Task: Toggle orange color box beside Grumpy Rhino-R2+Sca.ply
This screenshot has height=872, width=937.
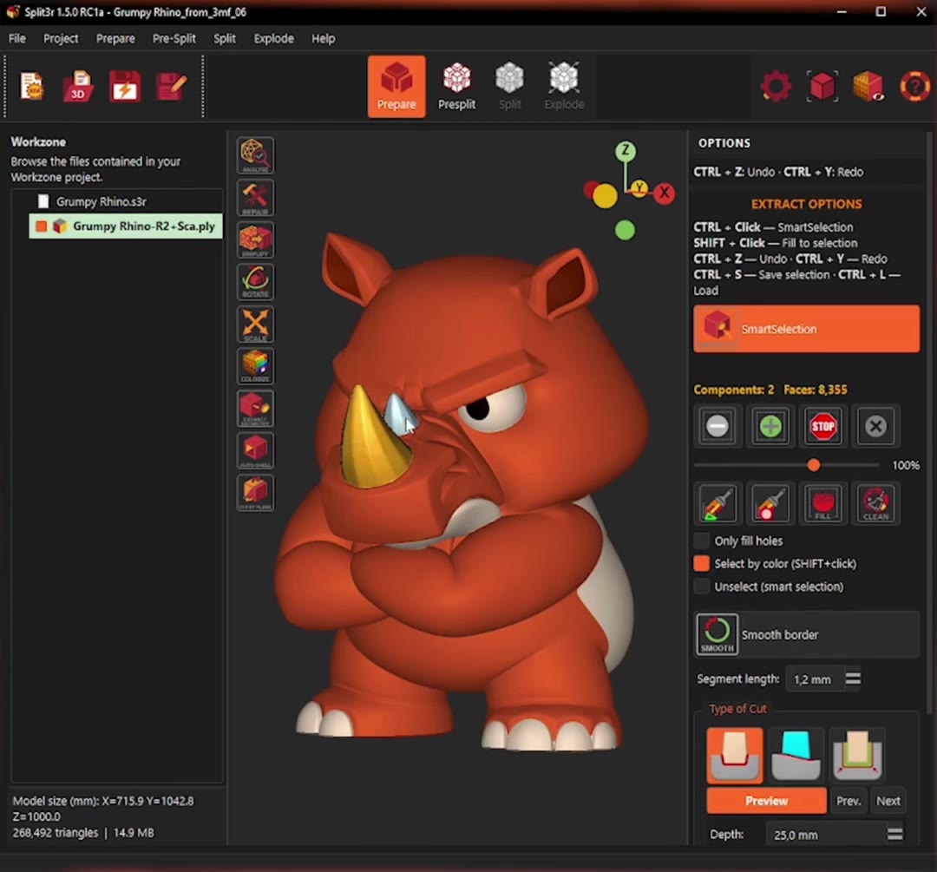Action: 42,226
